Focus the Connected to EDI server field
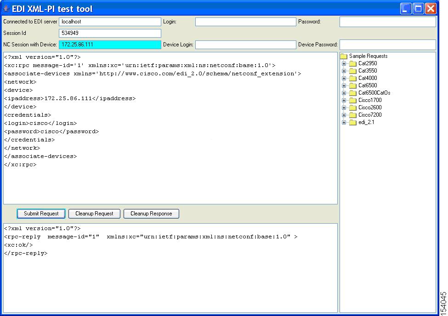 (x=110, y=22)
